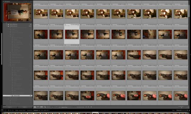The height and width of the screenshot is (114, 191).
Task: Select the highlighted thumbnail in second row
Action: [72, 34]
